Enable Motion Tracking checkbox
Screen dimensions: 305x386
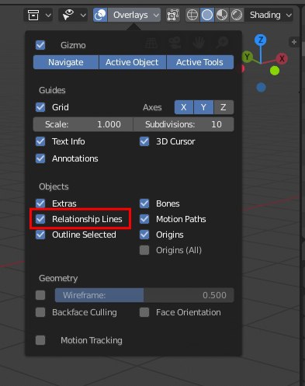click(x=40, y=340)
